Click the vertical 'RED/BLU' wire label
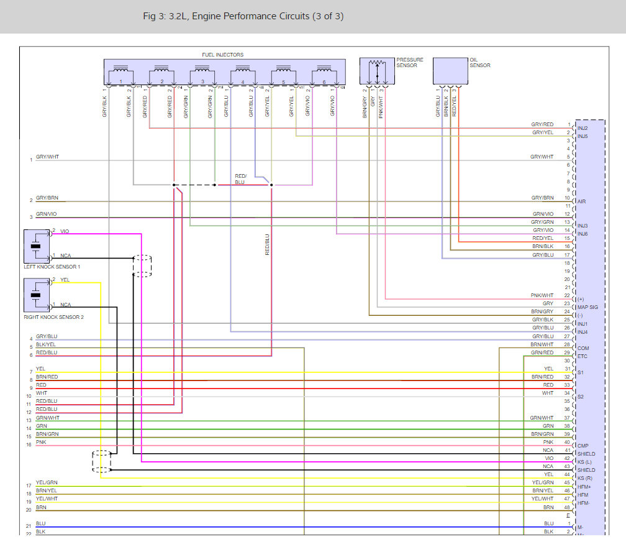626x539 pixels. (x=267, y=244)
